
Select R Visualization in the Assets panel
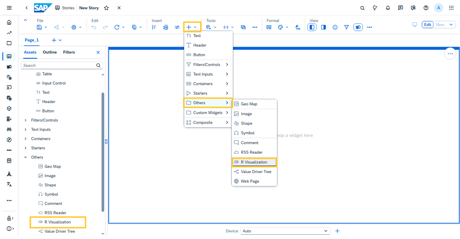(x=57, y=222)
